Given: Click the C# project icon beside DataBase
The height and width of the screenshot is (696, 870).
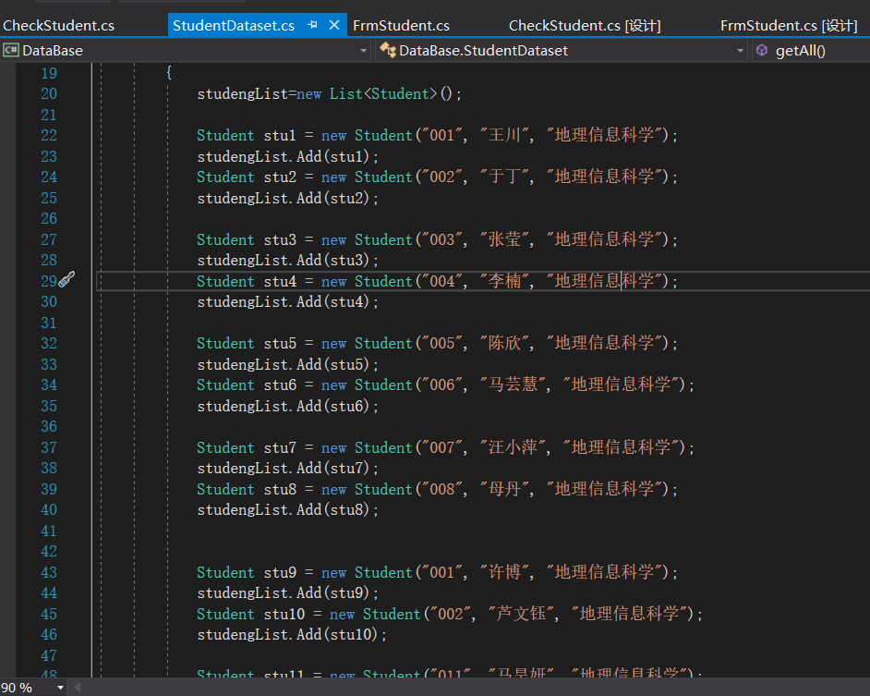Looking at the screenshot, I should [10, 51].
